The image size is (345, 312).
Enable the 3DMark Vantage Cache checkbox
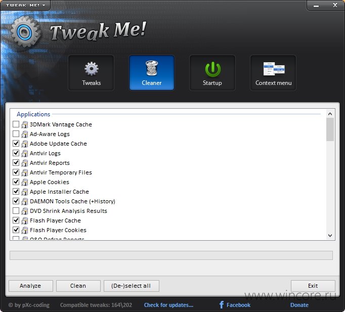(x=16, y=124)
